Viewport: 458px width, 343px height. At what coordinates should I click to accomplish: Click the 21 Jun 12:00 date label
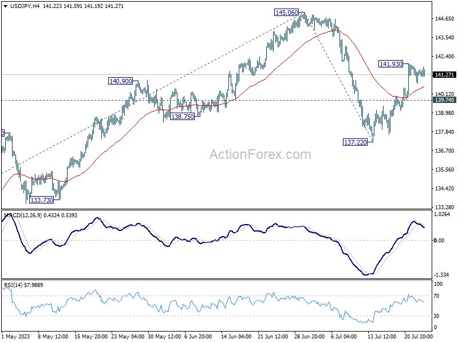click(x=273, y=337)
